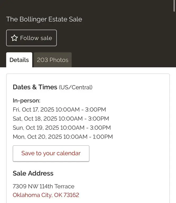Select the Mon, Oct 20 schedule line
This screenshot has width=176, height=203.
click(x=63, y=137)
